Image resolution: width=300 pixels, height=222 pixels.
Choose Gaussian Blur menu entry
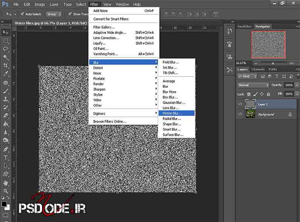(176, 102)
